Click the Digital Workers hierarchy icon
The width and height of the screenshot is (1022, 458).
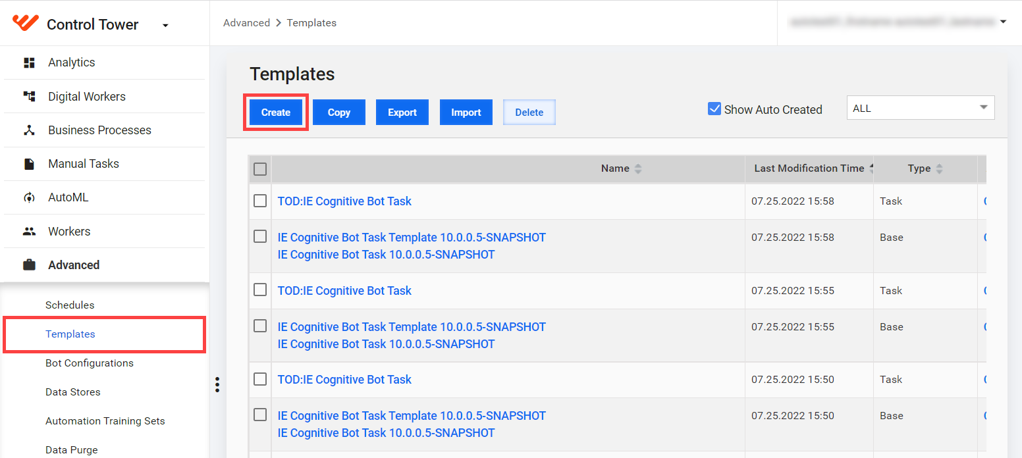coord(29,96)
